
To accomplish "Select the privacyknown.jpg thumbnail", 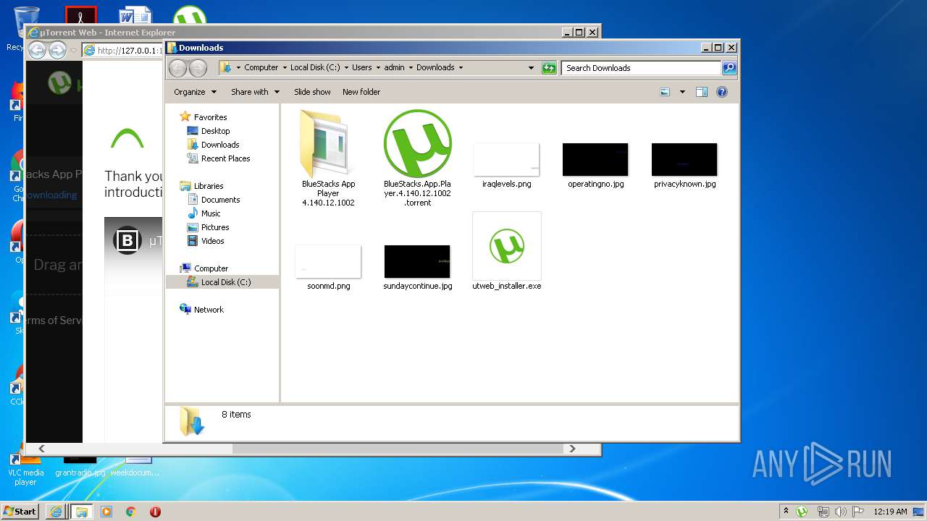I will click(684, 159).
